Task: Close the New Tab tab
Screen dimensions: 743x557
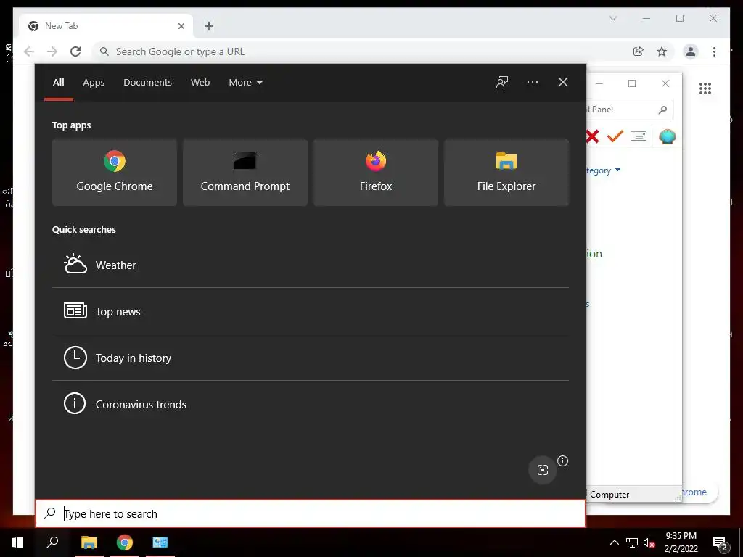Action: (181, 26)
